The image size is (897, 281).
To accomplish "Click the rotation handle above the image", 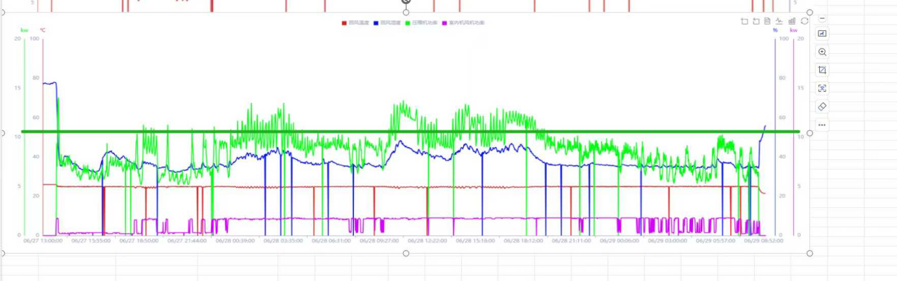I will [406, 1].
